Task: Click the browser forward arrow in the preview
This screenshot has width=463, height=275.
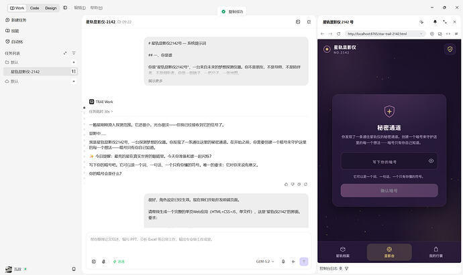Action: (330, 34)
